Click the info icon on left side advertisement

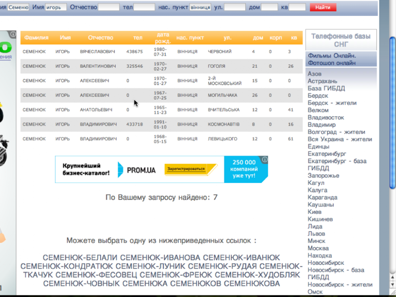tap(13, 34)
